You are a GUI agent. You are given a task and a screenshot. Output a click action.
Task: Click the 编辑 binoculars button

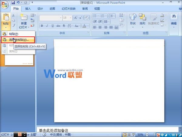tap(174, 21)
